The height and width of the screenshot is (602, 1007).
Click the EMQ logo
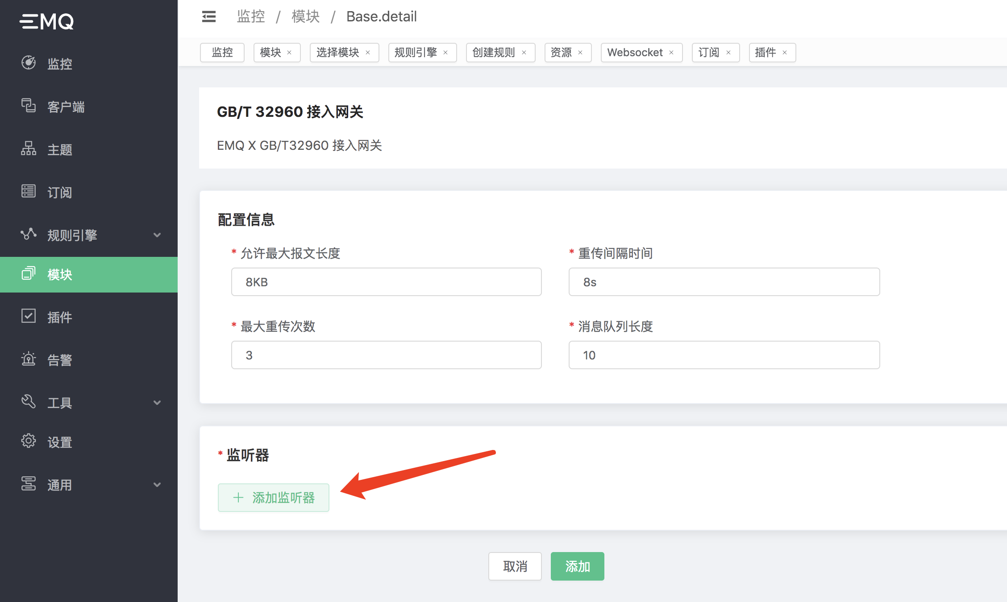[47, 21]
